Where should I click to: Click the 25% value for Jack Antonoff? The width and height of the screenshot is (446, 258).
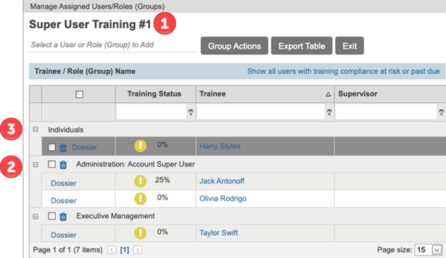162,180
